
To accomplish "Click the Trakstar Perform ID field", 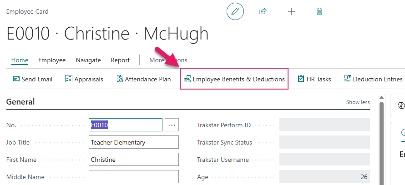I will [x=324, y=125].
